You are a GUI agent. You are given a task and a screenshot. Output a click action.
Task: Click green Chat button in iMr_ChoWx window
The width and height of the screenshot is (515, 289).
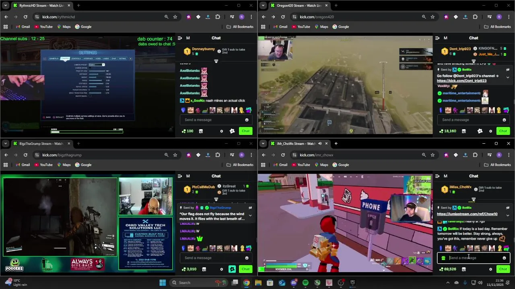(x=503, y=269)
